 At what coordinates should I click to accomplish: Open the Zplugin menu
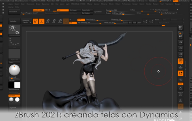[177, 4]
